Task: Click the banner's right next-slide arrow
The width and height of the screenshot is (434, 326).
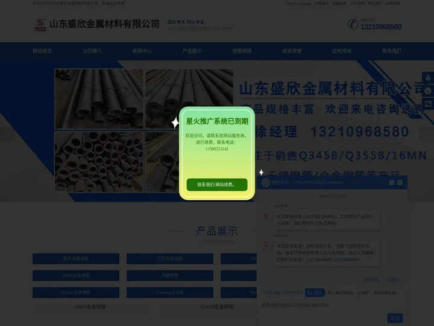Action: click(427, 133)
